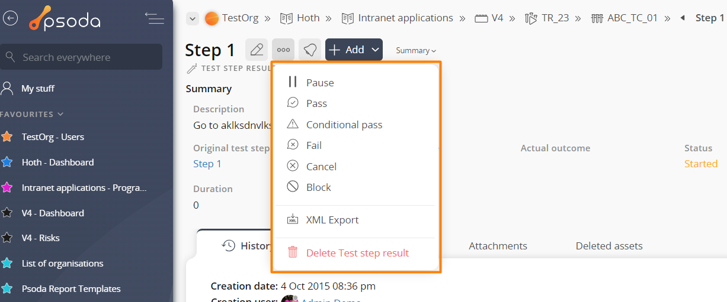Open the Add dropdown button
The image size is (727, 302).
[354, 50]
